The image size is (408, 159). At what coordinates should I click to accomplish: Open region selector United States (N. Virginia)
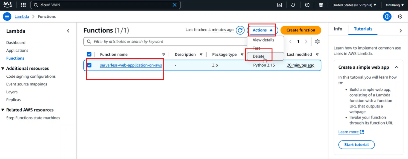pyautogui.click(x=354, y=5)
